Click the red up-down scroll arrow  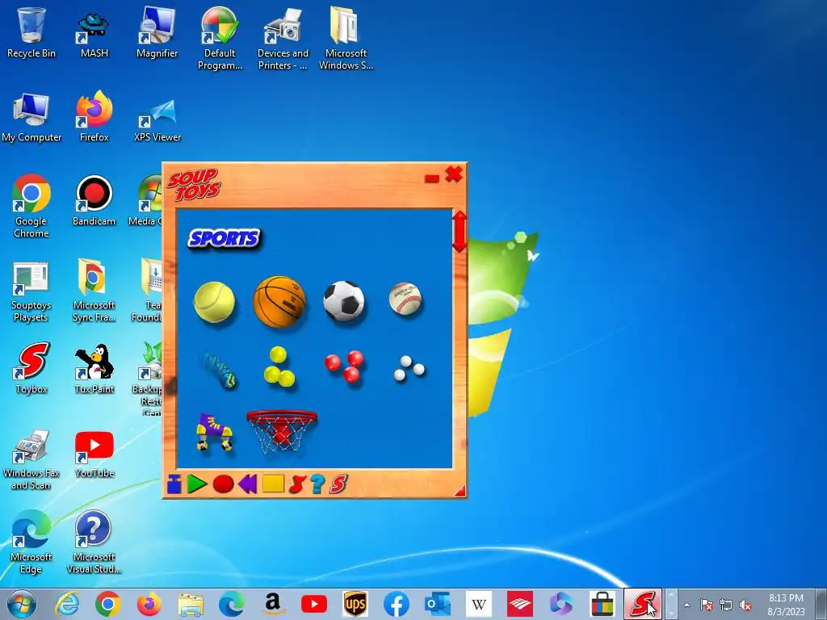point(460,232)
